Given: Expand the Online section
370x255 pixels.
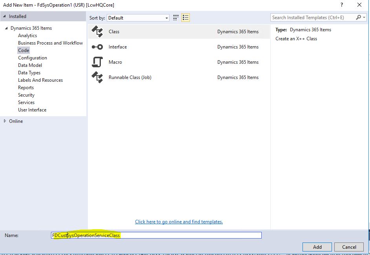Looking at the screenshot, I should [x=5, y=121].
